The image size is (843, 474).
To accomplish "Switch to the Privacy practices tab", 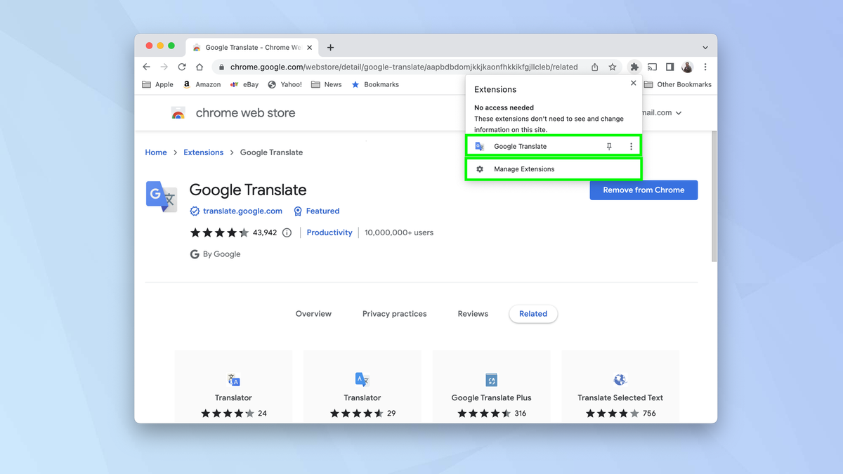I will (x=394, y=314).
